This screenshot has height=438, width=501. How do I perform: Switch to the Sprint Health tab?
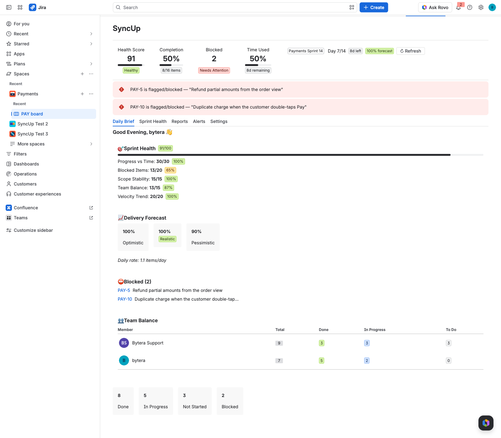click(153, 121)
